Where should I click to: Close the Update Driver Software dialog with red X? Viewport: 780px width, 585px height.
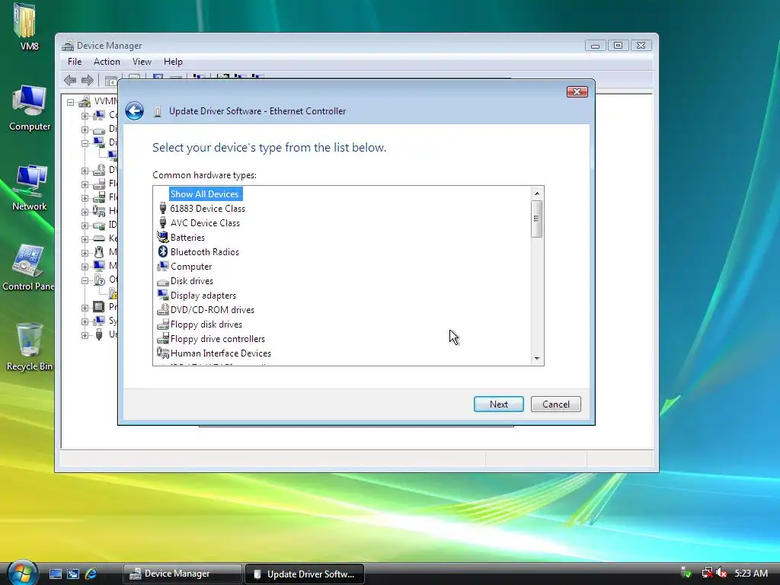(x=577, y=91)
